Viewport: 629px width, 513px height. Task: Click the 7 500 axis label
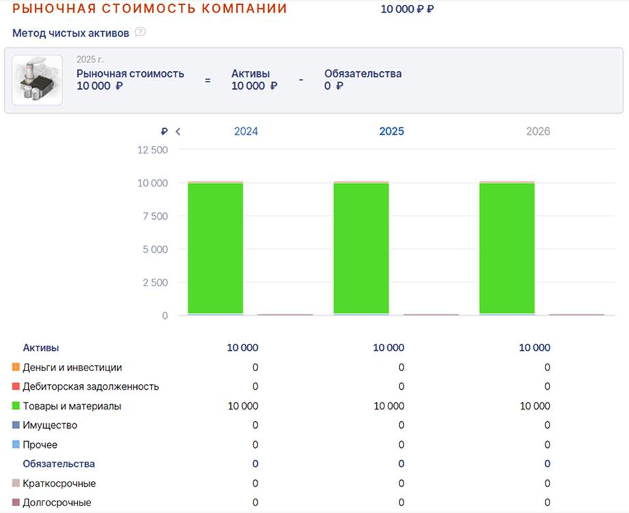click(x=156, y=216)
